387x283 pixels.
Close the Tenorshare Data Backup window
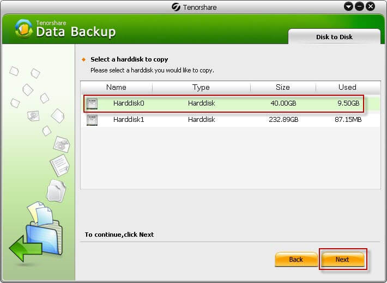371,7
